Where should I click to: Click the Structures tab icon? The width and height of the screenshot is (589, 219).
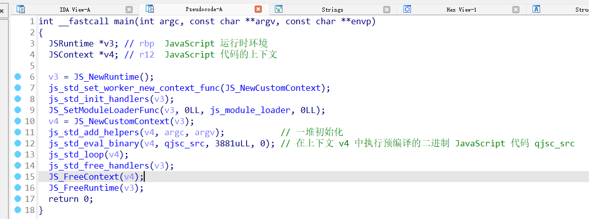[x=537, y=10]
